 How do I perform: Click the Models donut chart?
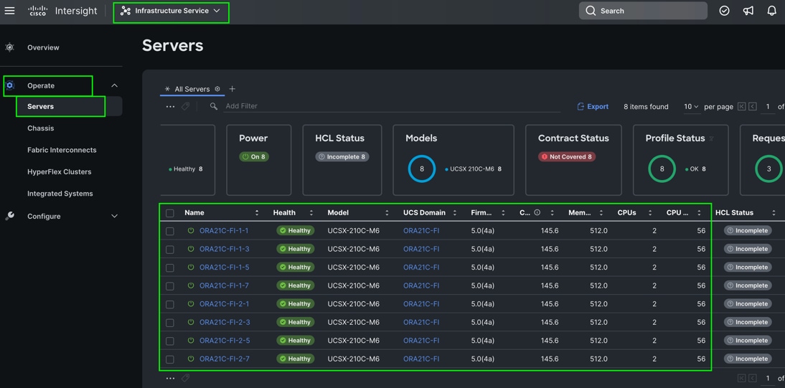point(421,169)
